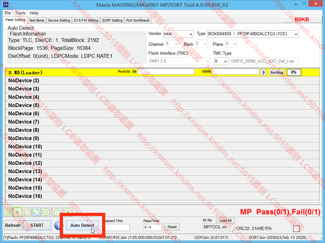The height and width of the screenshot is (243, 325).
Task: Click the SN input field
Action: 166,72
